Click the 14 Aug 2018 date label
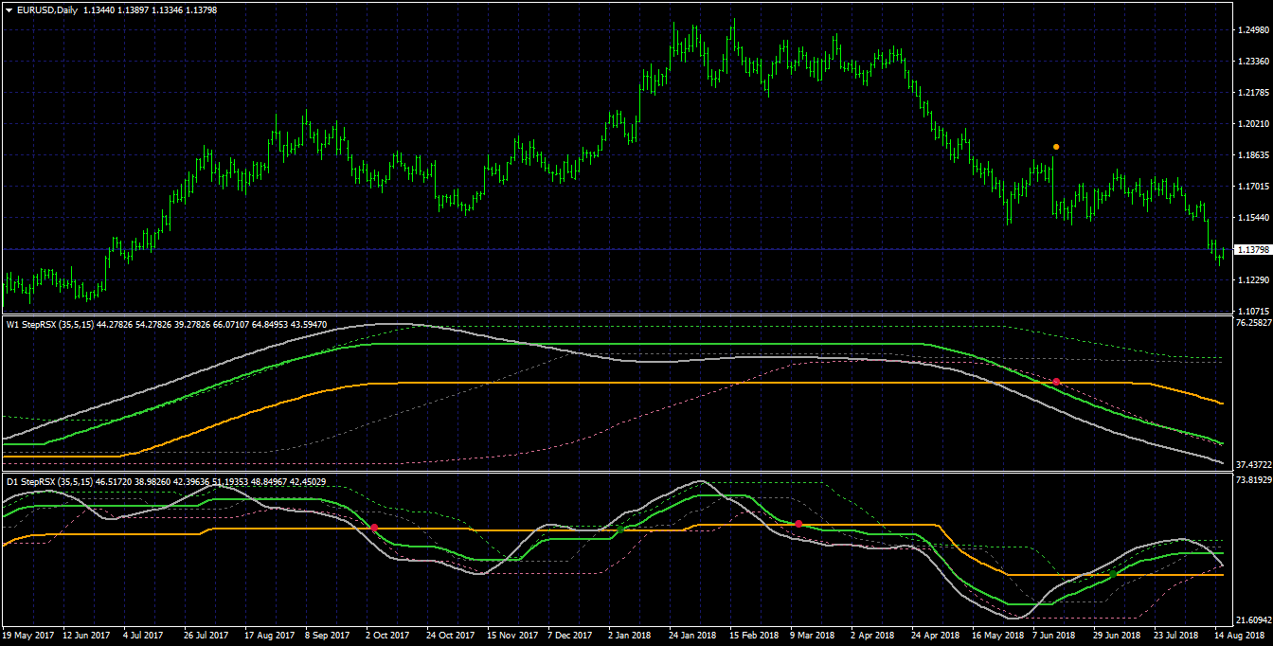Viewport: 1273px width, 646px height. [1241, 636]
